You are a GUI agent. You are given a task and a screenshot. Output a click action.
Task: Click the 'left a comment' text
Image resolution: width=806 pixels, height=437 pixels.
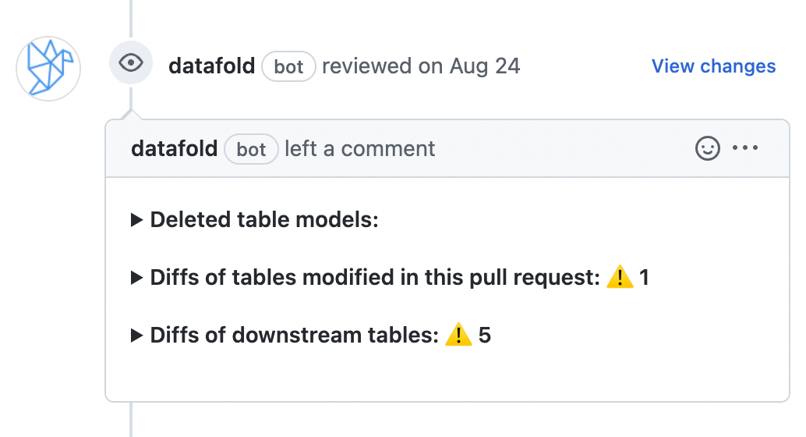[360, 148]
